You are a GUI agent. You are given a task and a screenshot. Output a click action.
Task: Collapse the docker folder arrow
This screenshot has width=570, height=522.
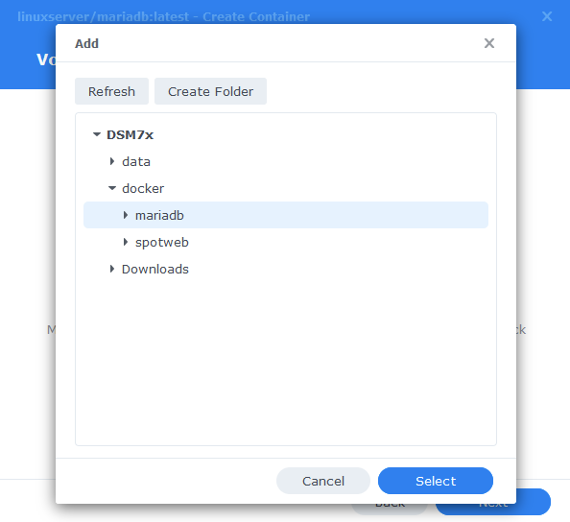click(112, 188)
